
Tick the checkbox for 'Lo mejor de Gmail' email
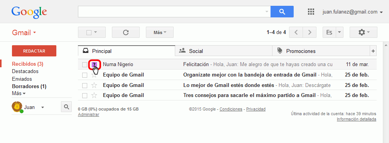[x=85, y=85]
